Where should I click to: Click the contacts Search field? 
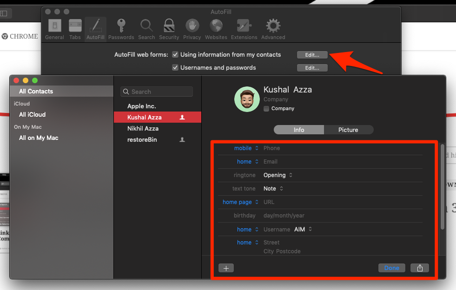(x=157, y=92)
